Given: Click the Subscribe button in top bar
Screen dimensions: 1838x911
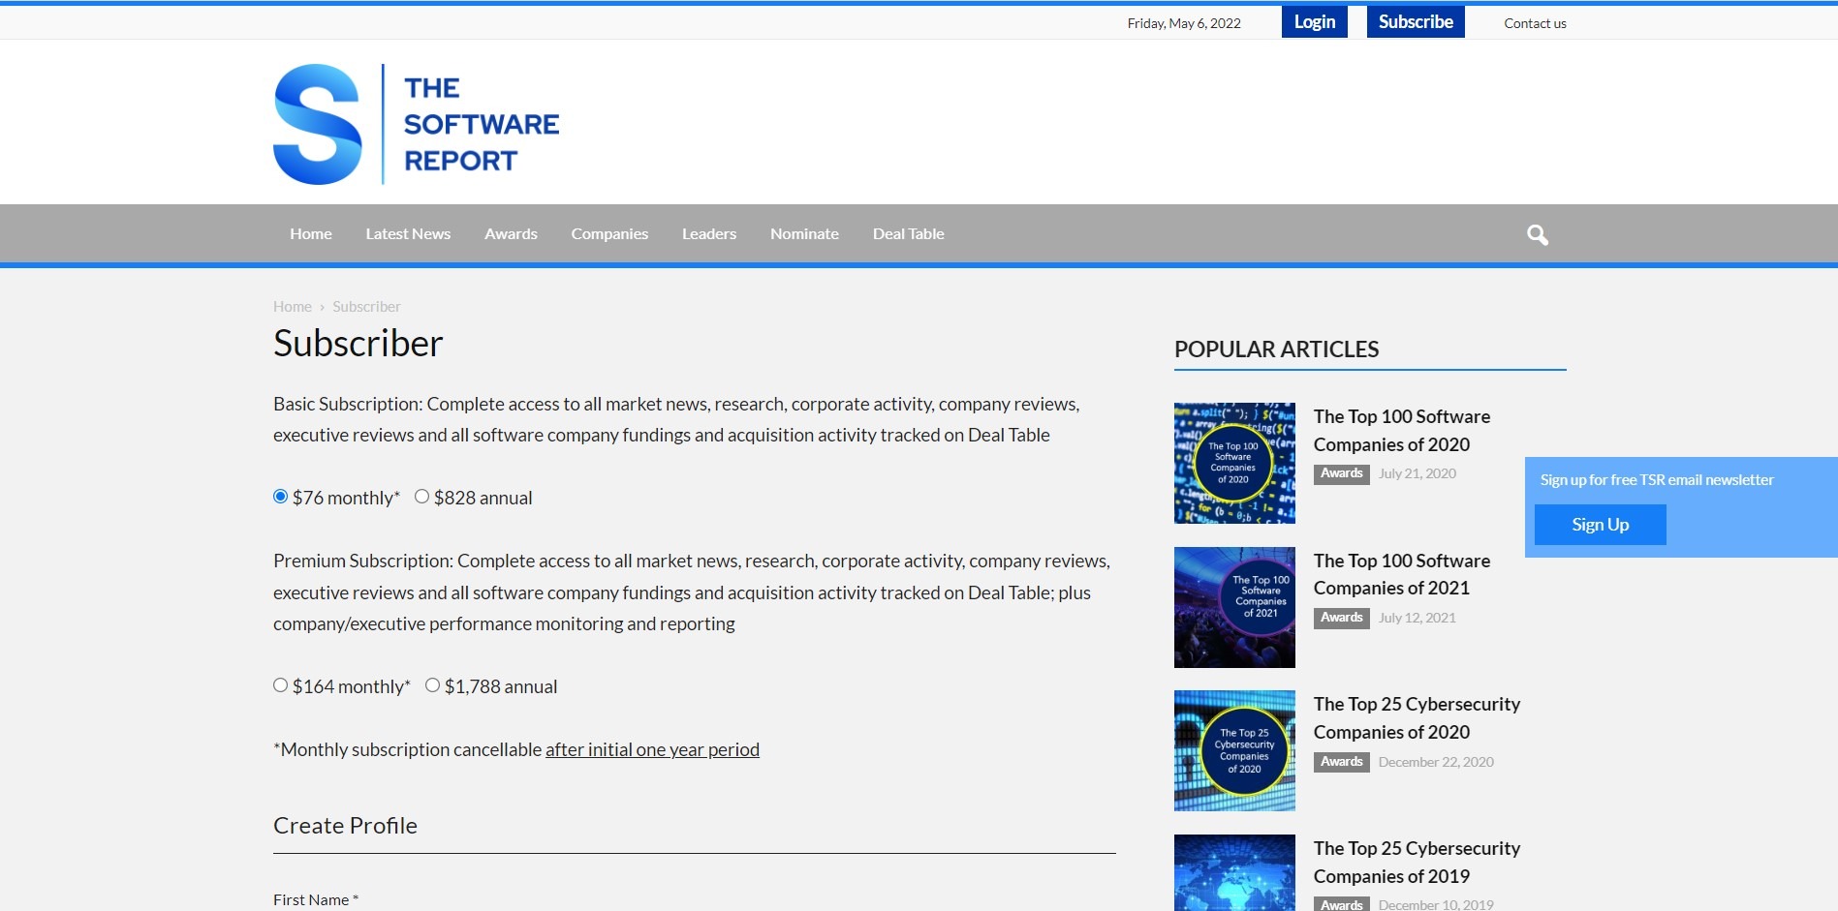Looking at the screenshot, I should [1416, 22].
